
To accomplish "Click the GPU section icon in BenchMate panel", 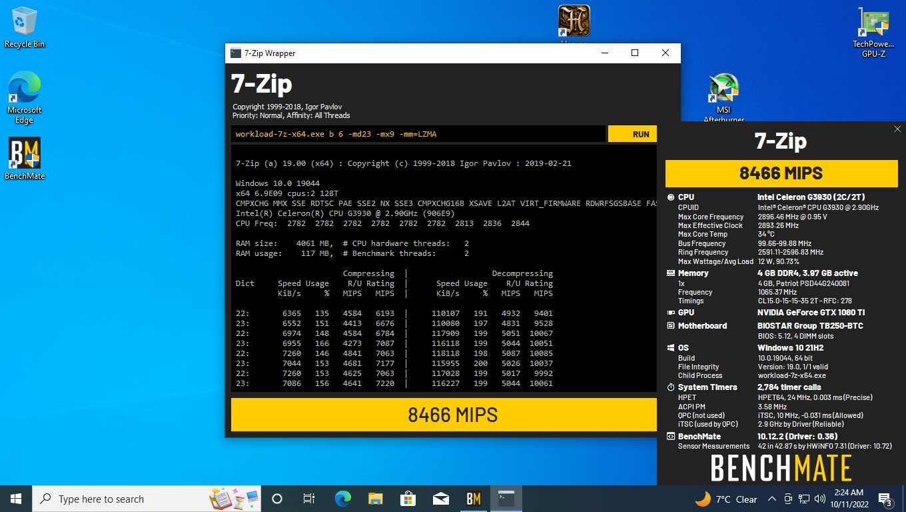I will pos(671,313).
